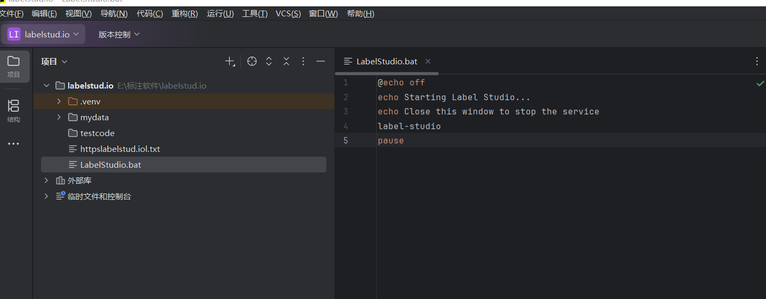Click the collapse all icon
This screenshot has height=299, width=766.
tap(286, 62)
